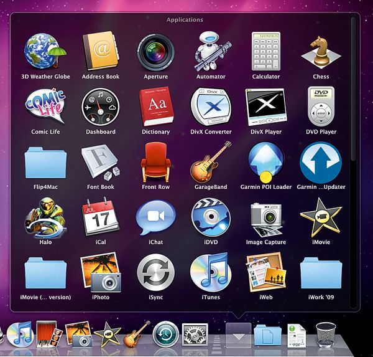Click the iCal calendar icon
This screenshot has height=357, width=373.
pyautogui.click(x=101, y=217)
